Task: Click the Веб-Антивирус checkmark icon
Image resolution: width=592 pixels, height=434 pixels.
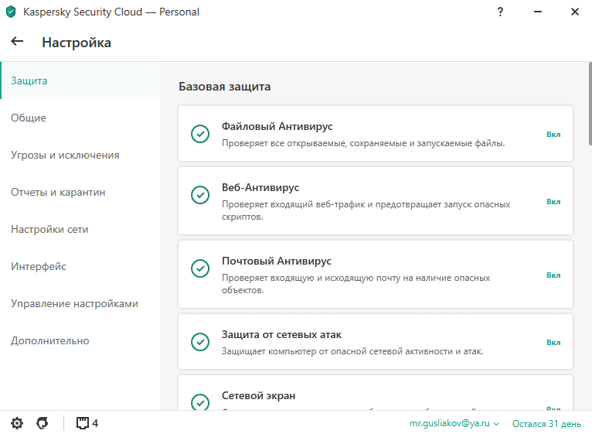Action: 200,194
